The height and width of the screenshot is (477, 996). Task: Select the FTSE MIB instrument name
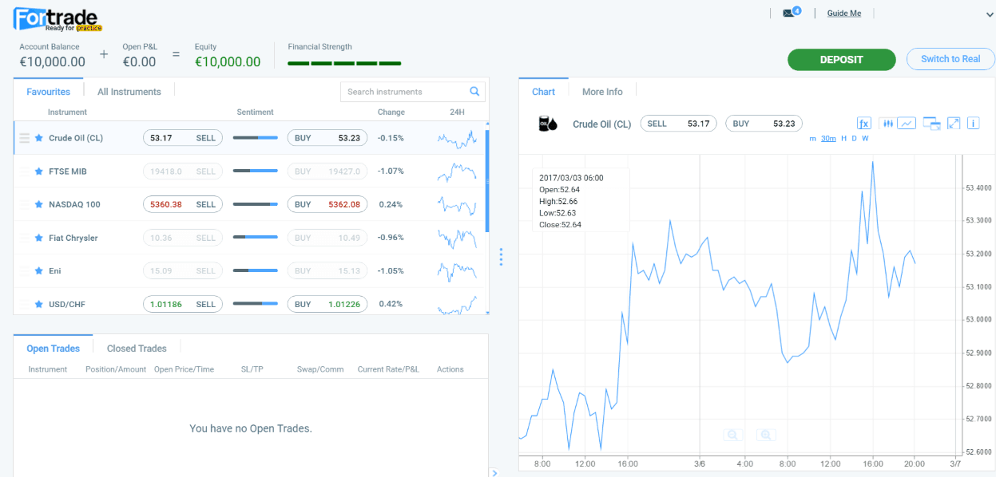68,171
